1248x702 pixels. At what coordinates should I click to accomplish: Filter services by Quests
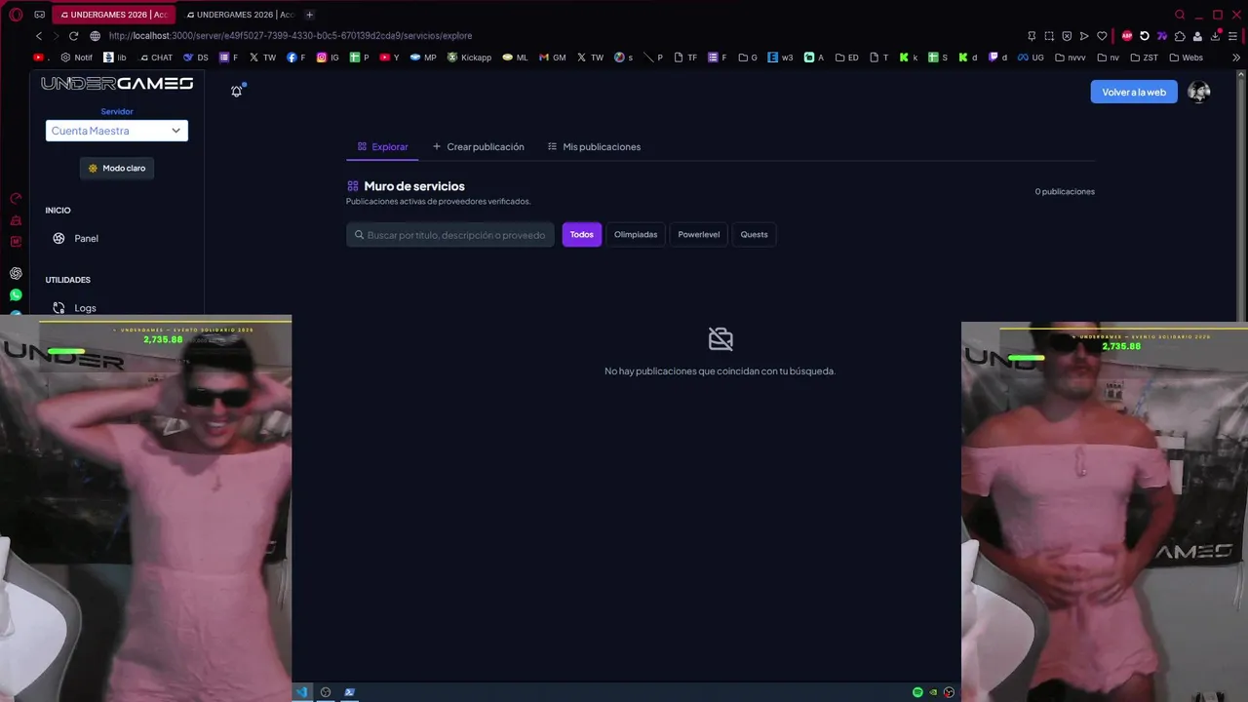[754, 234]
